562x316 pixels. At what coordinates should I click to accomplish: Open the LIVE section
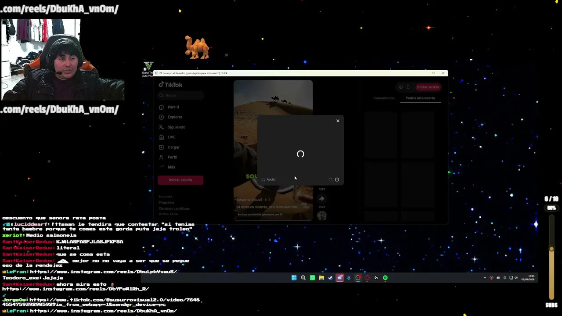(167, 137)
